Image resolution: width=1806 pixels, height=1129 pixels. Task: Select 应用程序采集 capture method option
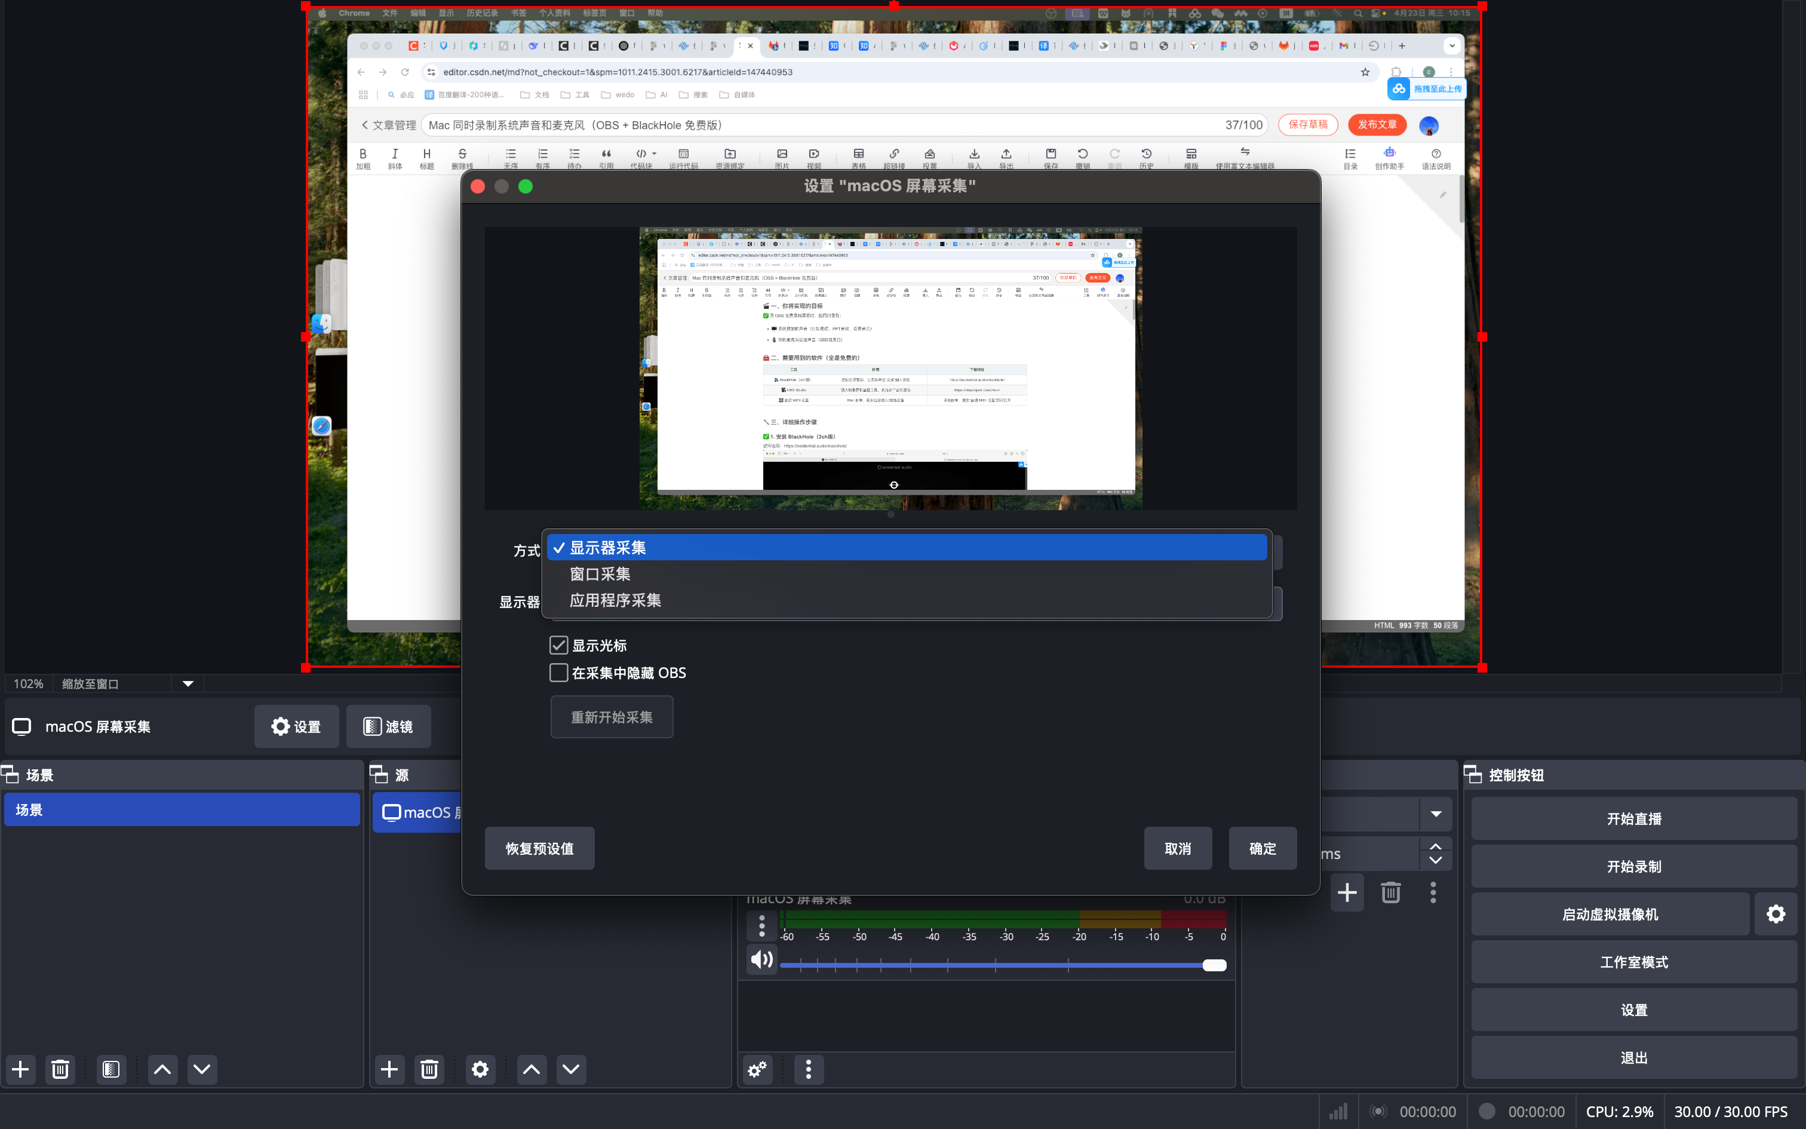click(x=615, y=600)
